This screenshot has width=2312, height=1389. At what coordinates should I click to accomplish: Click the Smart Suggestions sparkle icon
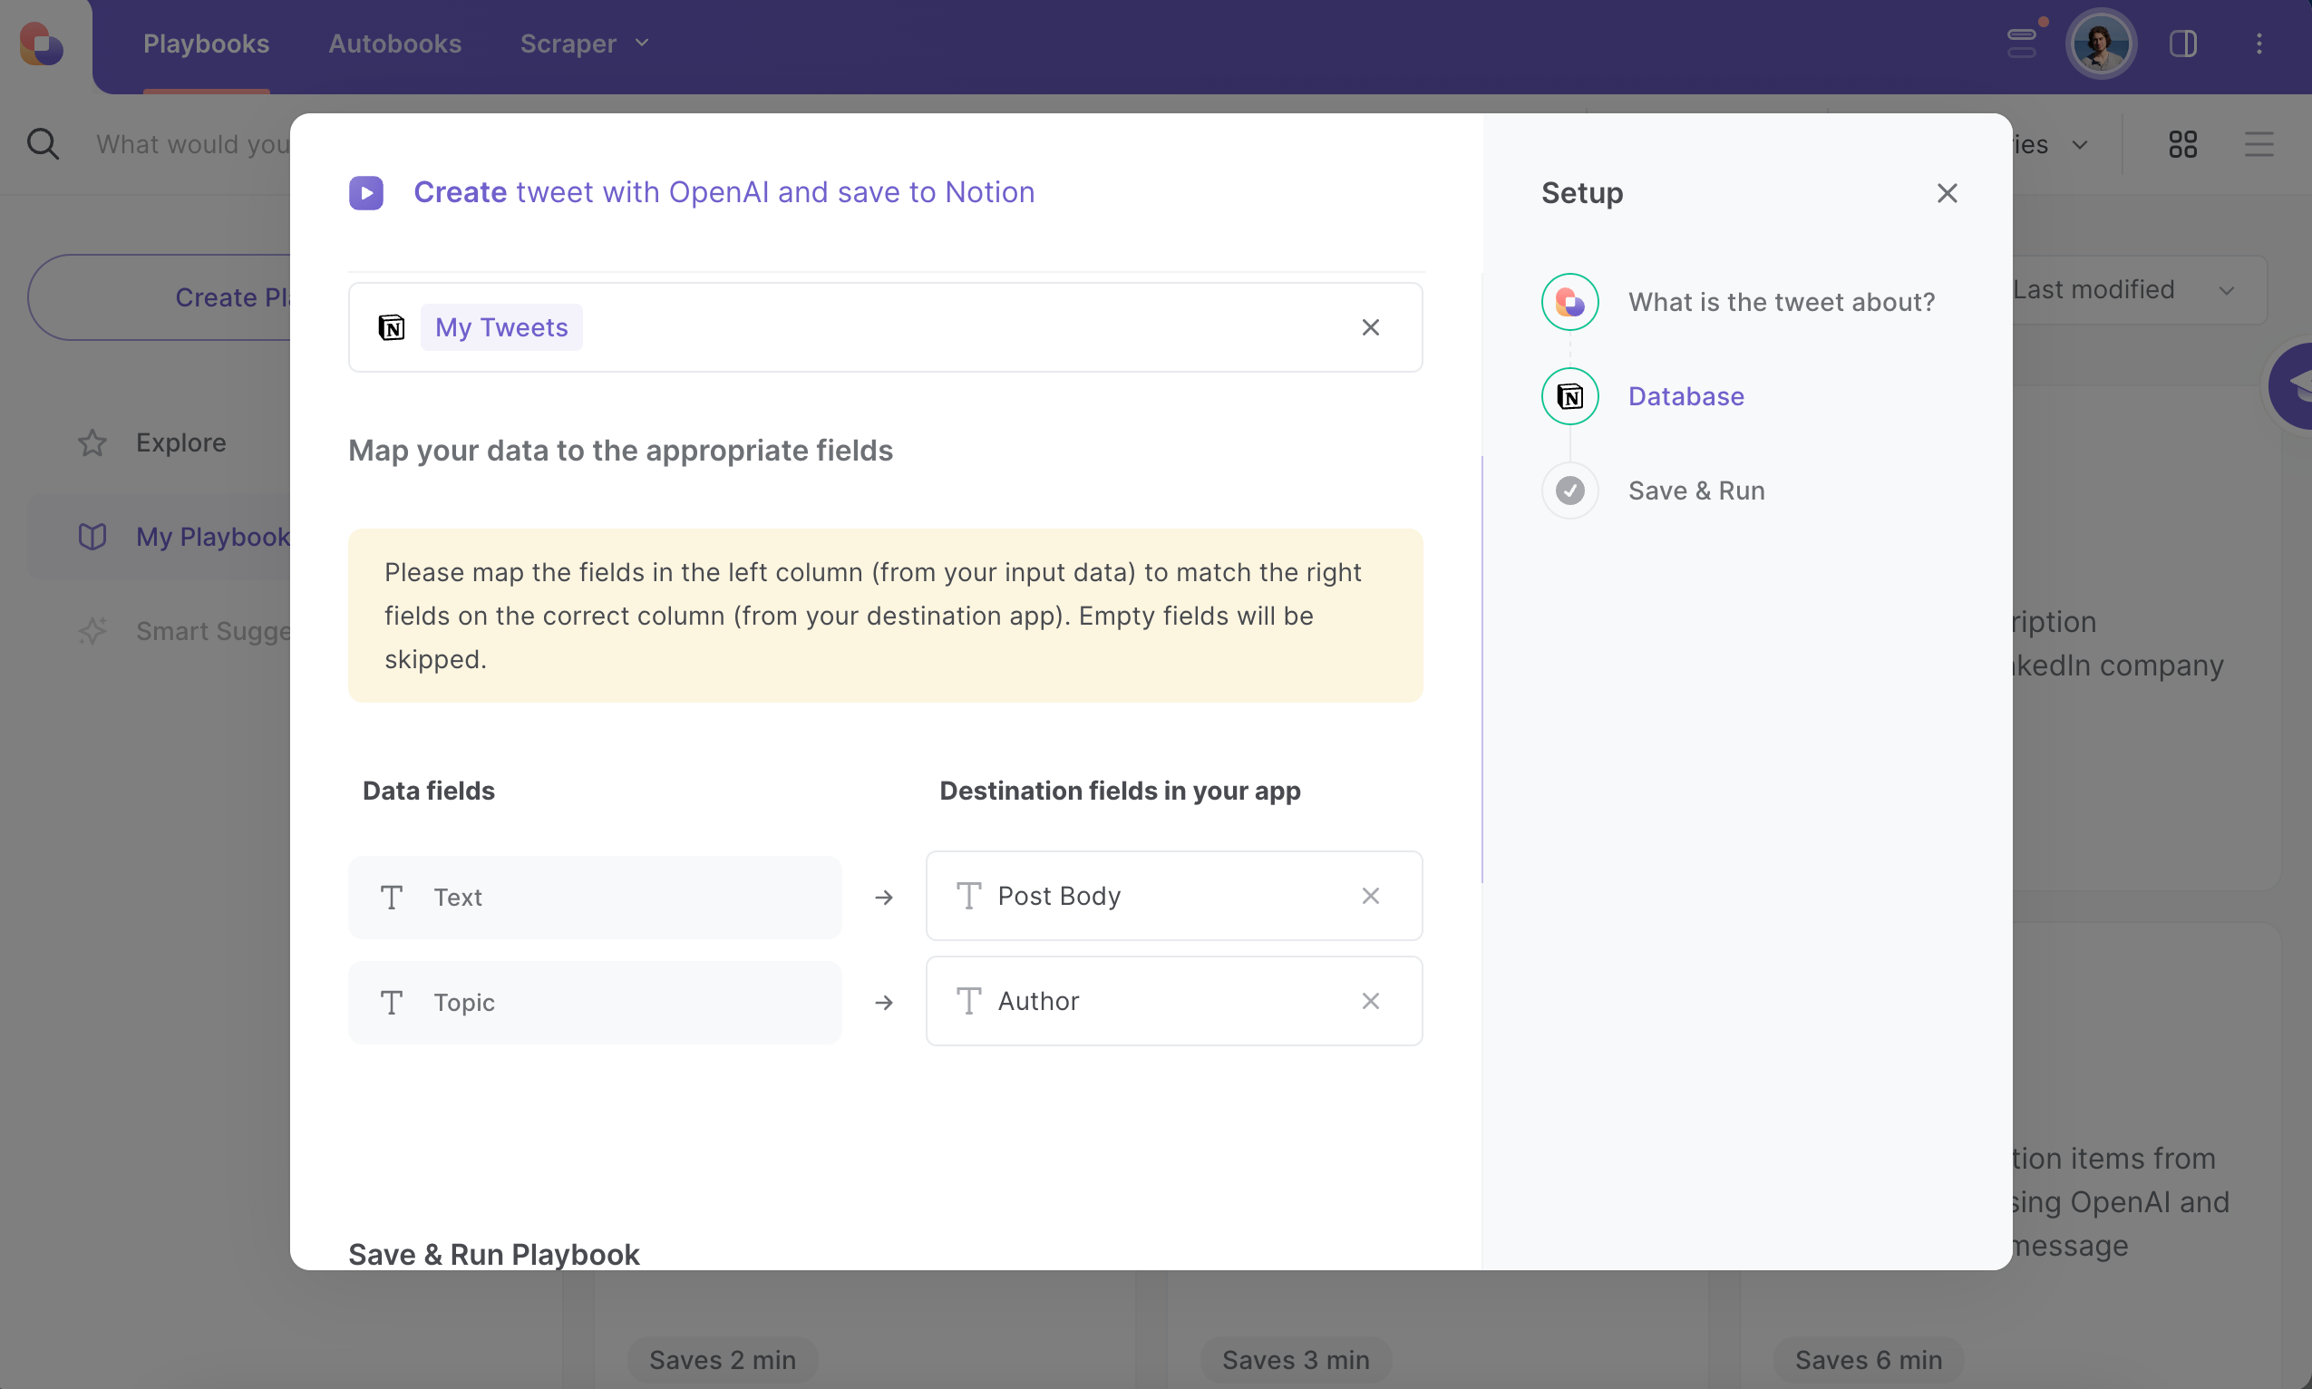pyautogui.click(x=92, y=631)
